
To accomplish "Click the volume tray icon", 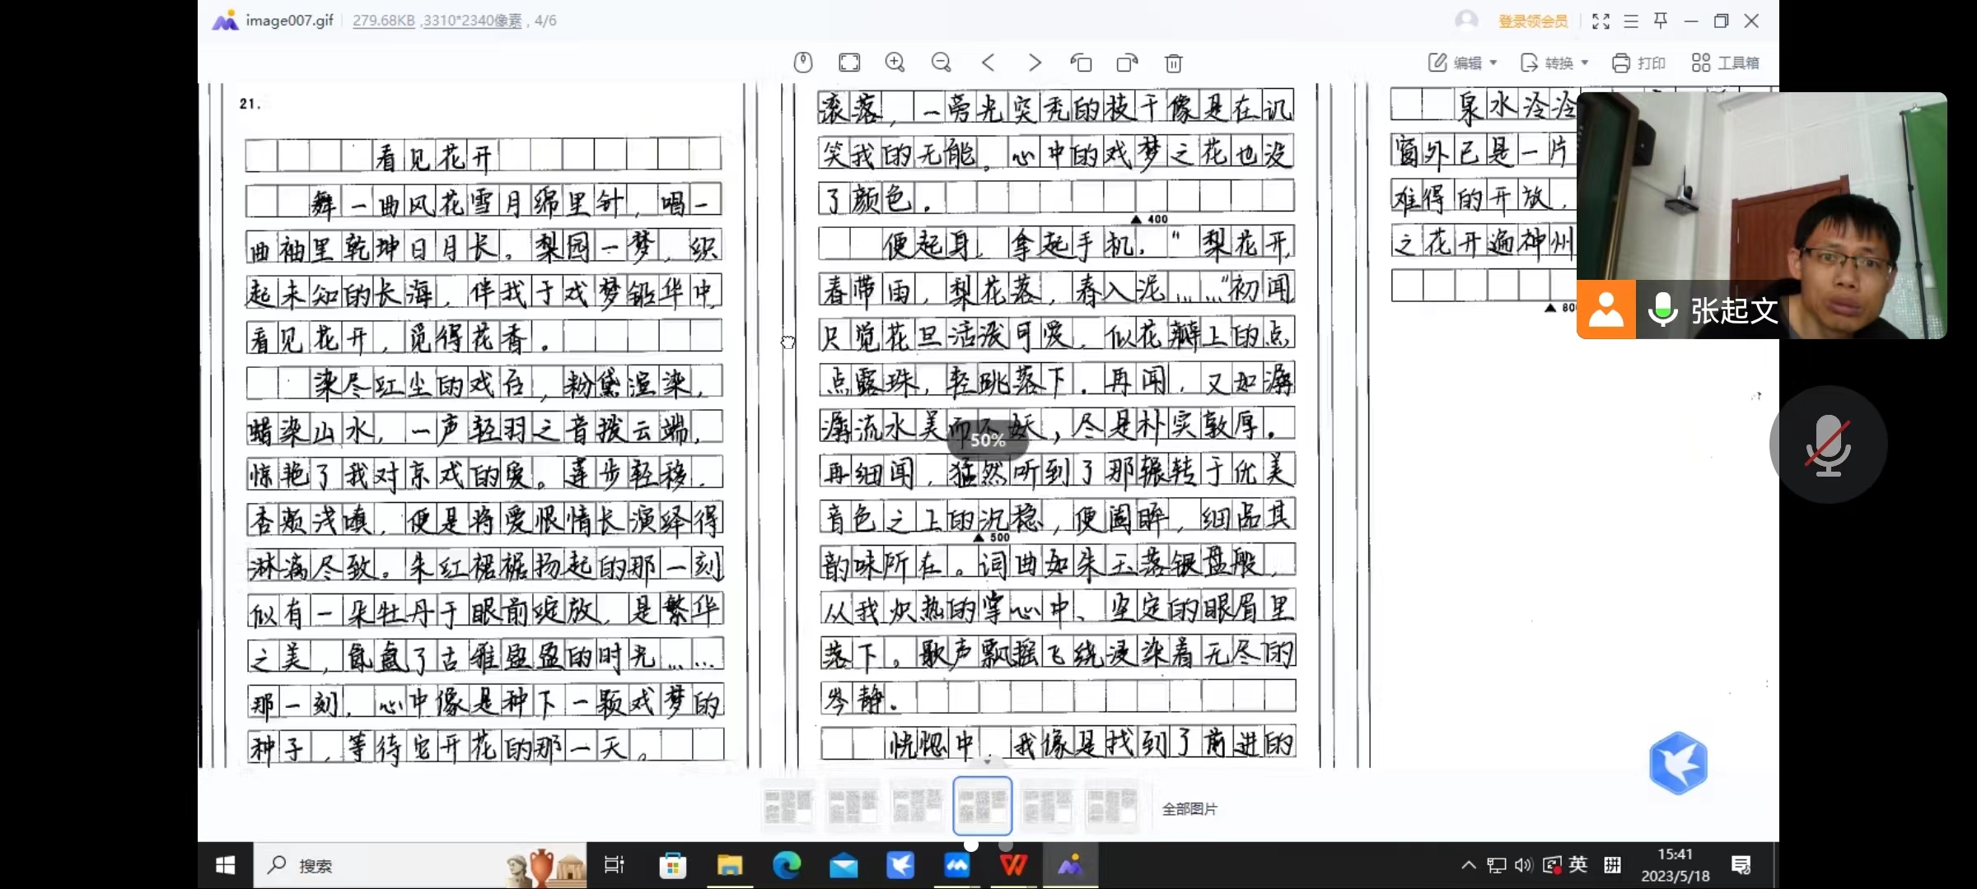I will [x=1523, y=865].
